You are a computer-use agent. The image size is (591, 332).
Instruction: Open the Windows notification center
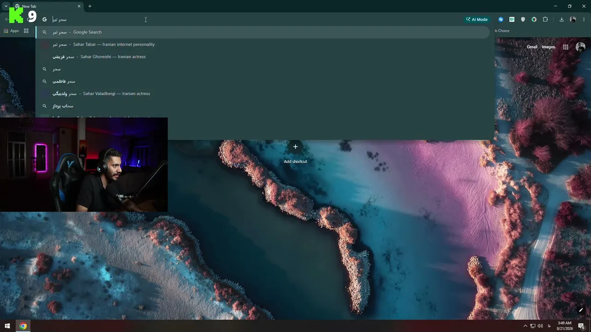point(581,326)
